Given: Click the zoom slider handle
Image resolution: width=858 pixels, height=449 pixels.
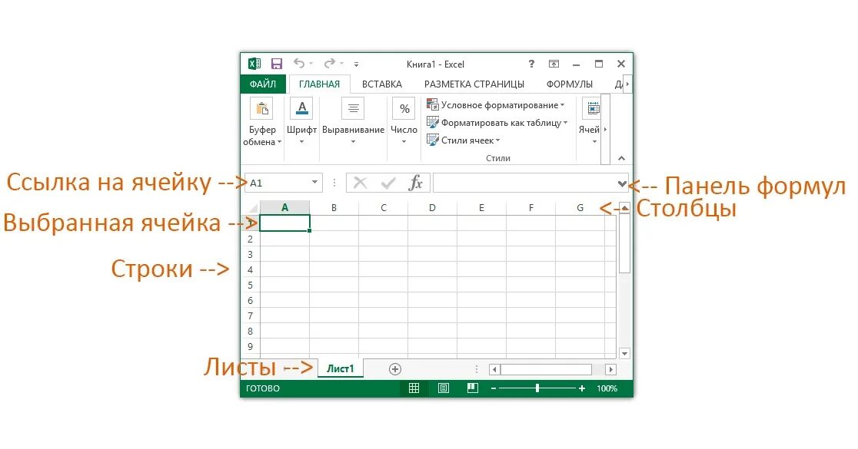Looking at the screenshot, I should point(537,388).
